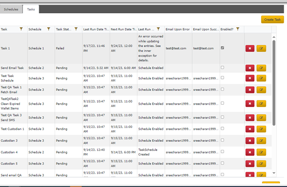
Task: Edit the Custodian 3 task
Action: [261, 141]
